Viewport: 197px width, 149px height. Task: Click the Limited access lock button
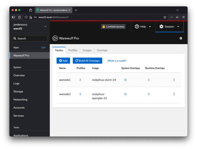tap(113, 27)
